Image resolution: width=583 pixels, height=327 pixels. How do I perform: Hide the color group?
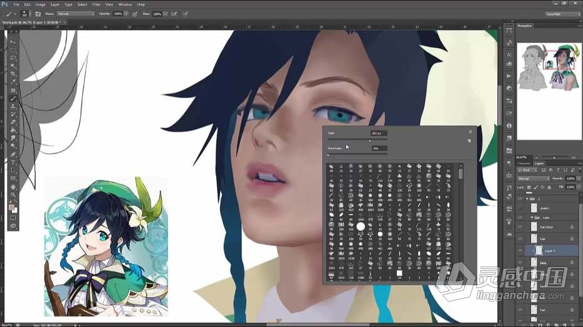520,218
